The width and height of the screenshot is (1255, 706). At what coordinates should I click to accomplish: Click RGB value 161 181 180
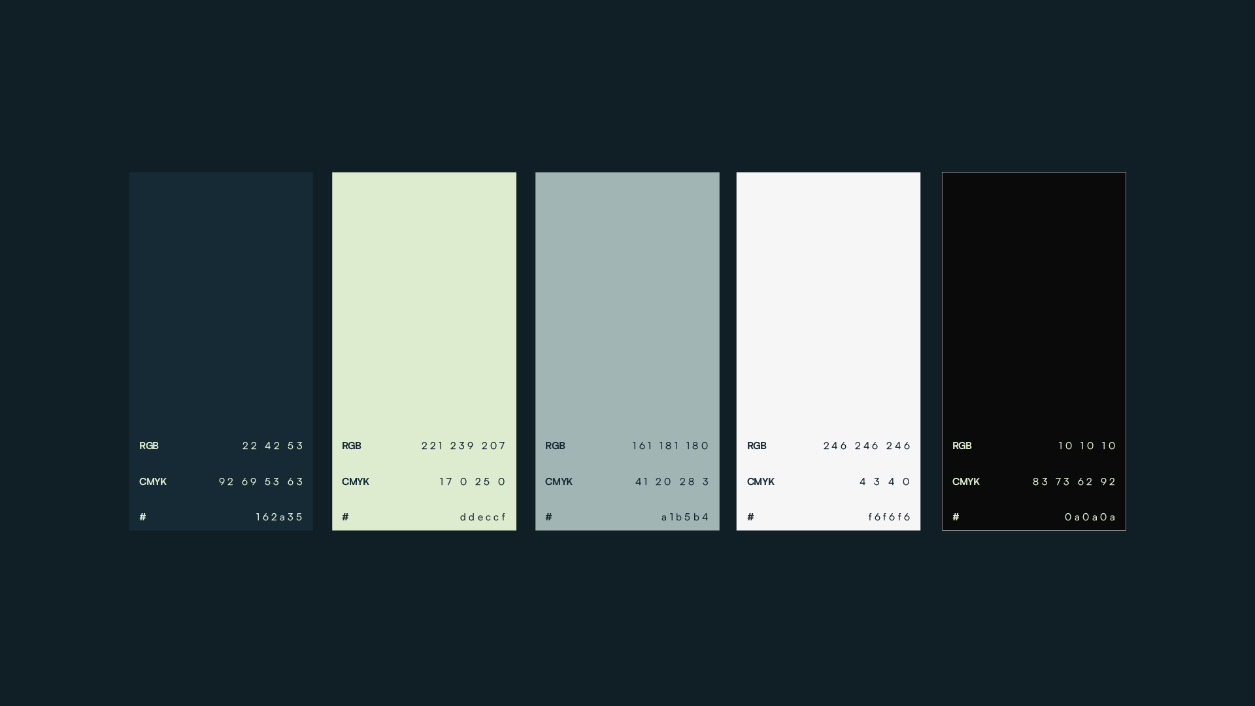[670, 446]
